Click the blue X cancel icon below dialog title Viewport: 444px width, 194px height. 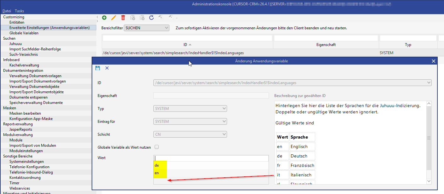(x=107, y=68)
